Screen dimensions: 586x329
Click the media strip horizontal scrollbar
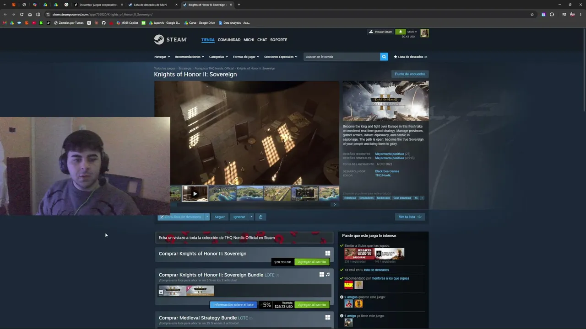(251, 204)
